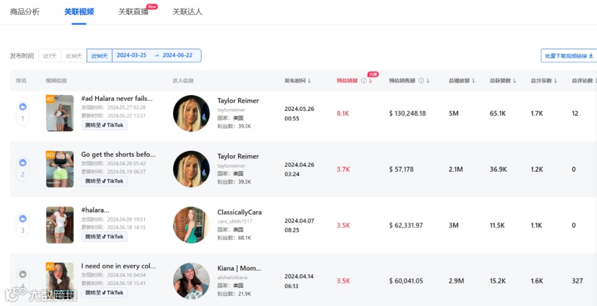Select revenue $ 62,331.97
This screenshot has height=306, width=597.
[406, 225]
